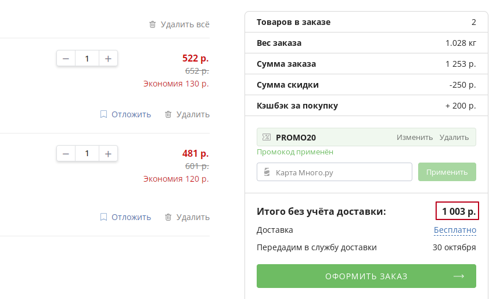489x299 pixels.
Task: Click the 'Отложить' link for the 481 р. item
Action: point(131,217)
